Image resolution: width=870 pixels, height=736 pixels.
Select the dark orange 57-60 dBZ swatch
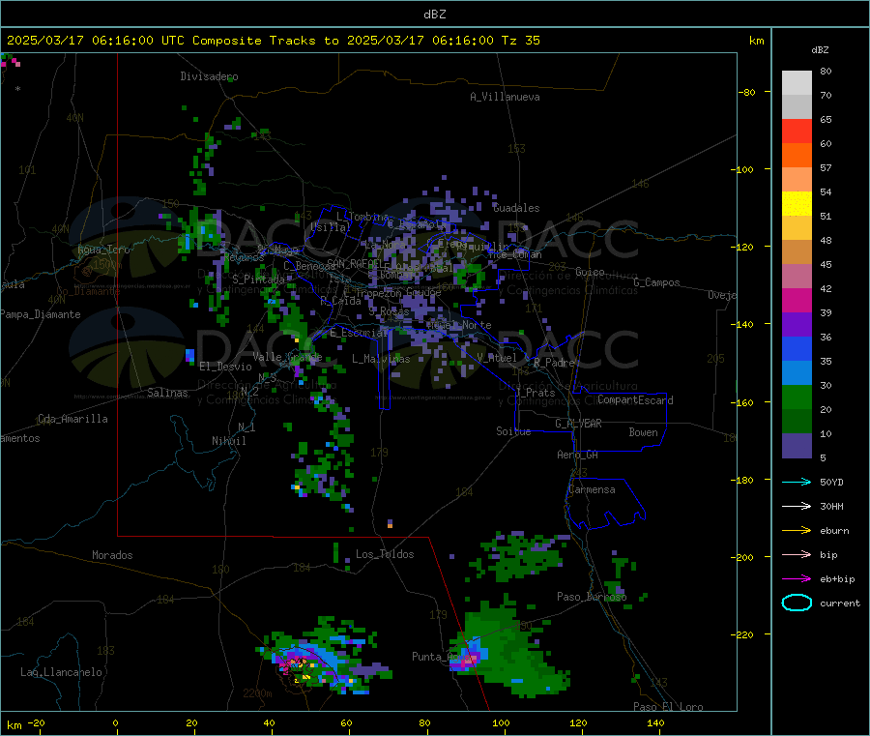point(797,156)
